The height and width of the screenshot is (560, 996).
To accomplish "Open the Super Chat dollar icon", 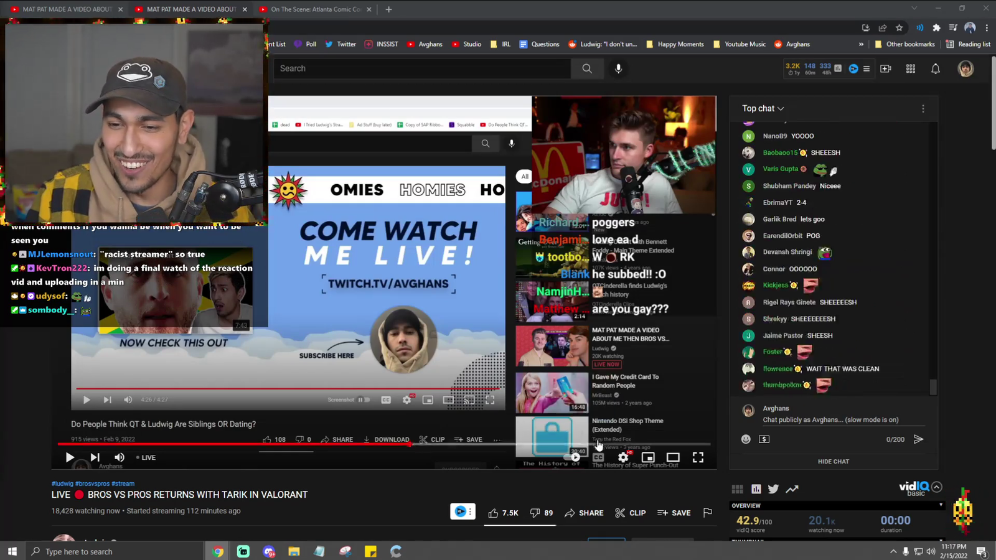I will click(764, 439).
